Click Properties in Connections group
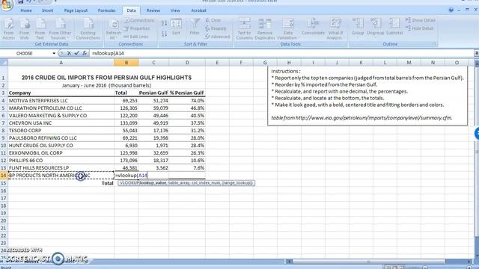 click(137, 28)
